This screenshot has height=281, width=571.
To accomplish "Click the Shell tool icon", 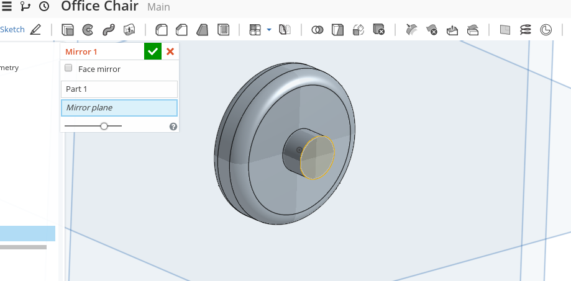I will click(x=223, y=30).
